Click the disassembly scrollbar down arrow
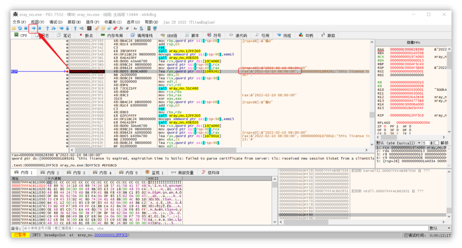The width and height of the screenshot is (462, 248). coord(372,144)
